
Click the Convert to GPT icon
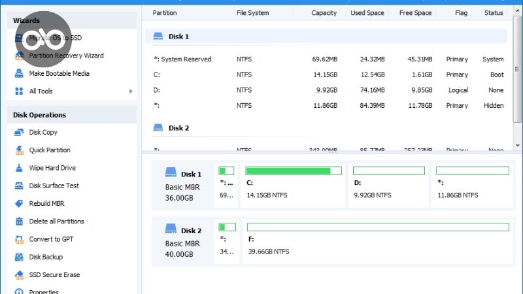[x=19, y=239]
